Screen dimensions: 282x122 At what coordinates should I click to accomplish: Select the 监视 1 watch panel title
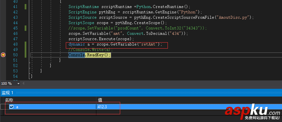(x=7, y=93)
